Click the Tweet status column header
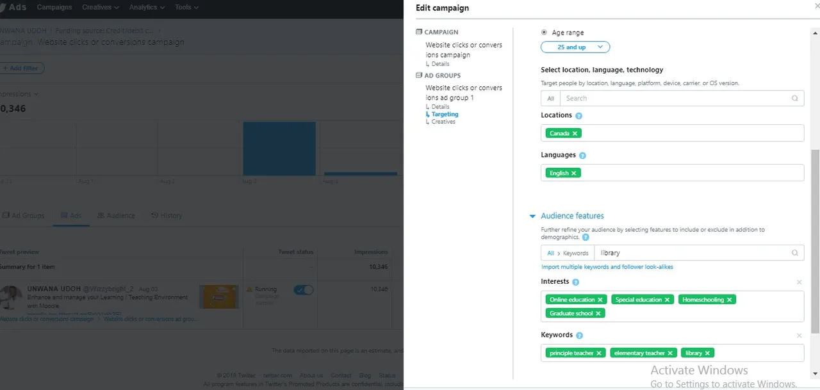The width and height of the screenshot is (820, 390). 295,252
